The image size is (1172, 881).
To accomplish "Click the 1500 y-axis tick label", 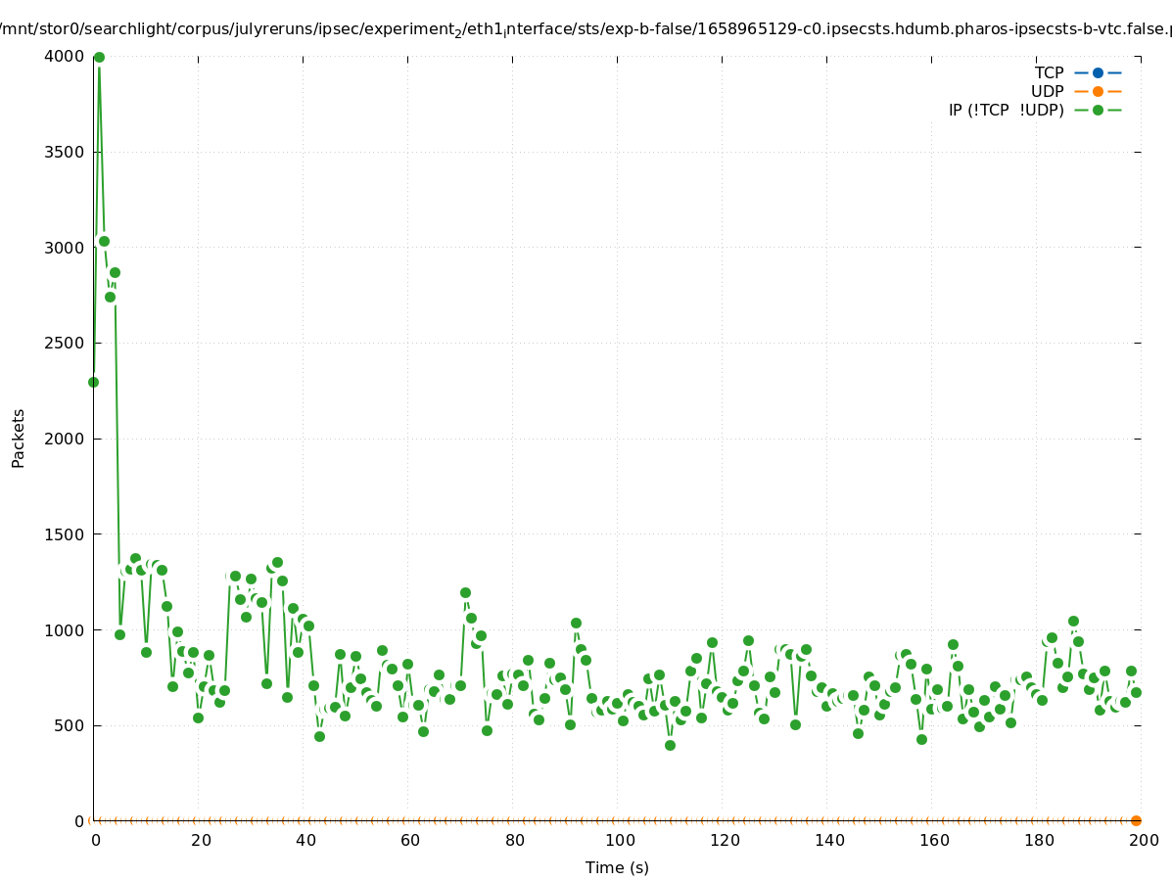I will click(65, 534).
